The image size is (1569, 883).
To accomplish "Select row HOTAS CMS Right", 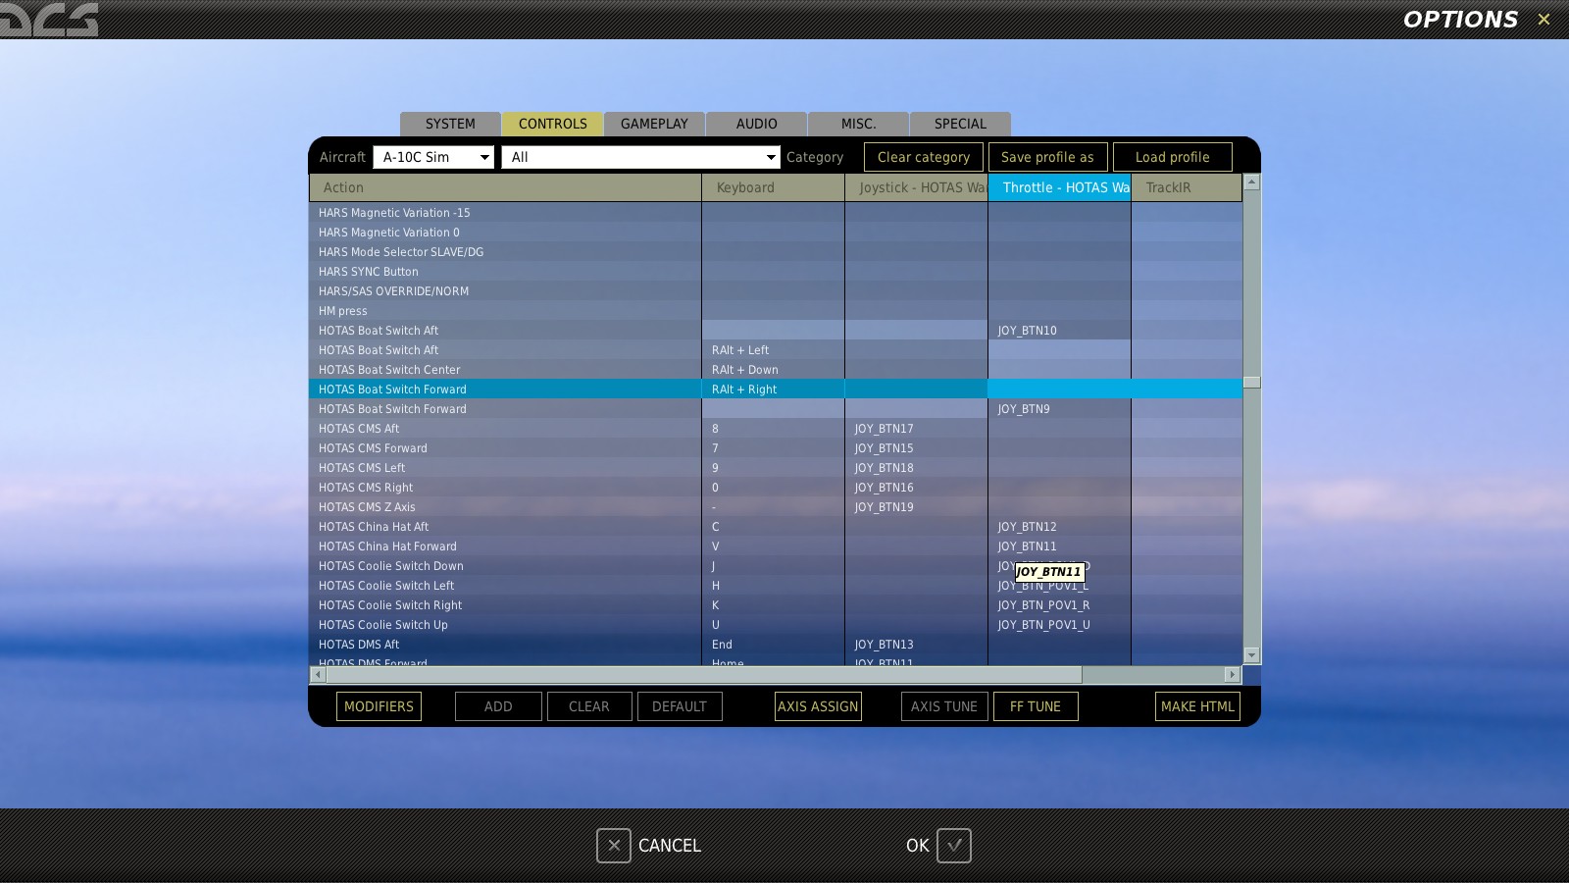I will (776, 488).
